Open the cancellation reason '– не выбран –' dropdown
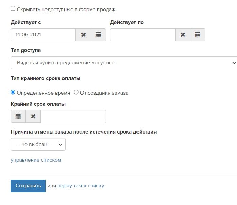 click(x=38, y=144)
